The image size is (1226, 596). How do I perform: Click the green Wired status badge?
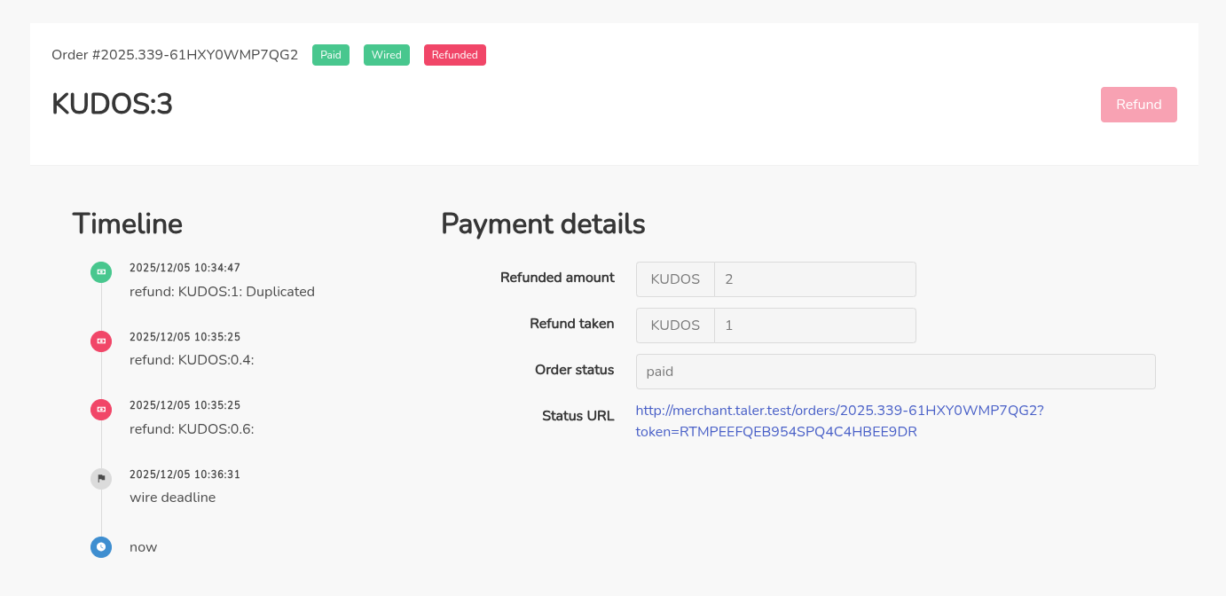pyautogui.click(x=386, y=55)
